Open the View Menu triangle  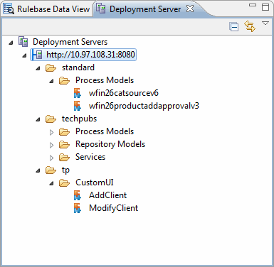[x=265, y=23]
